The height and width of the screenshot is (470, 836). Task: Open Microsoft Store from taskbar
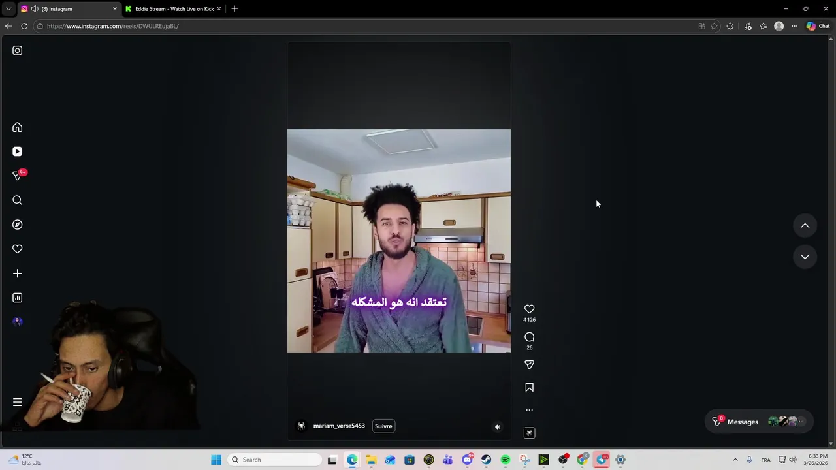click(x=410, y=460)
